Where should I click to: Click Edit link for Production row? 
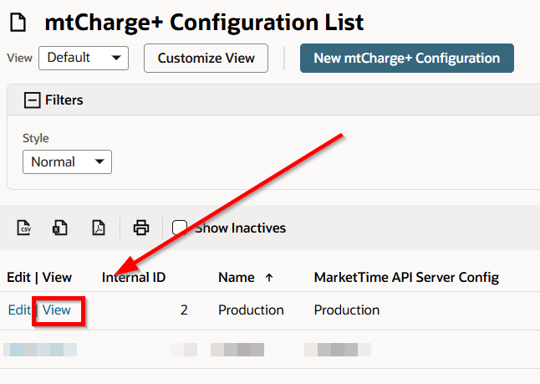[x=19, y=310]
